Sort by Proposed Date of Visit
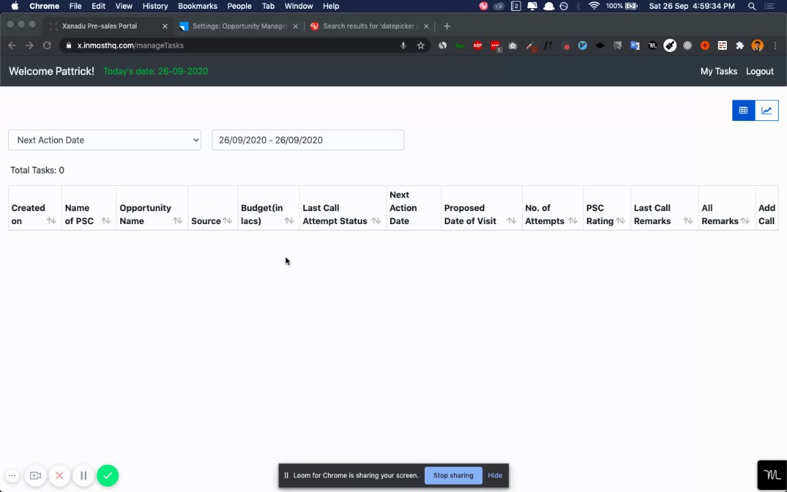The width and height of the screenshot is (787, 492). point(512,221)
